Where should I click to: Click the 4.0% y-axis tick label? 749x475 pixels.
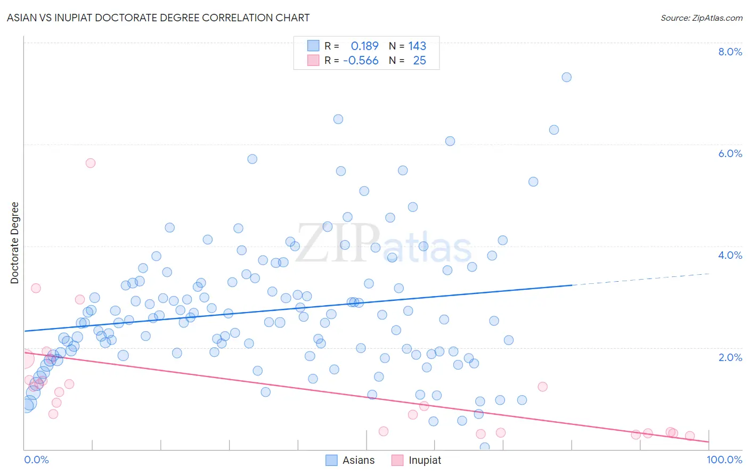730,255
